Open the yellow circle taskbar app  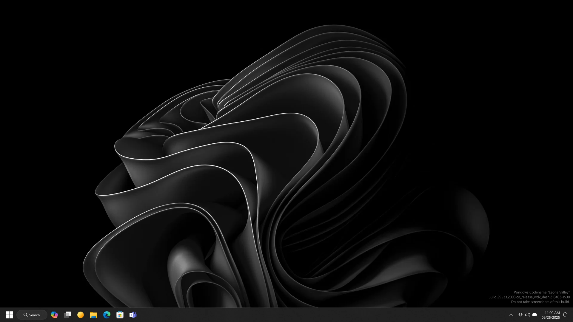pyautogui.click(x=81, y=315)
